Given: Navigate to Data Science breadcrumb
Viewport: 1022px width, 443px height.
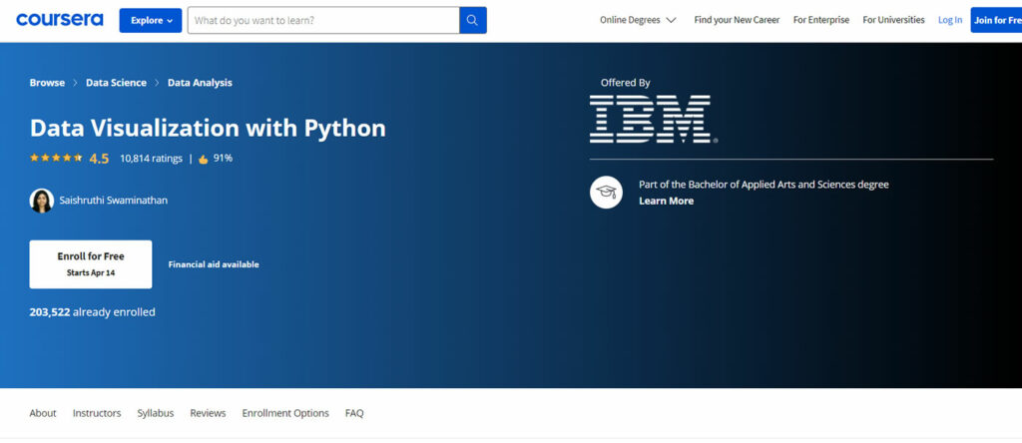Looking at the screenshot, I should pyautogui.click(x=116, y=83).
